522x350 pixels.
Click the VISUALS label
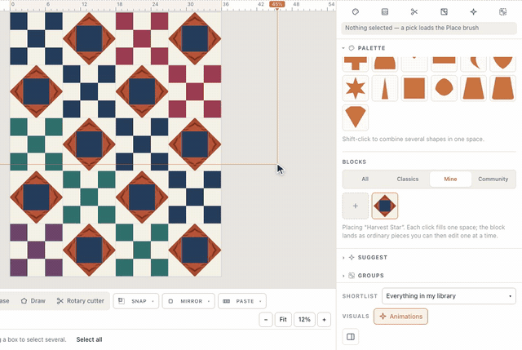[x=356, y=317]
